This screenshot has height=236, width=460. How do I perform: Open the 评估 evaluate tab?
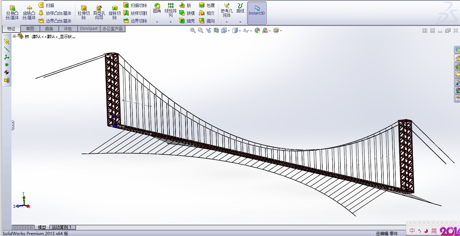(x=68, y=29)
